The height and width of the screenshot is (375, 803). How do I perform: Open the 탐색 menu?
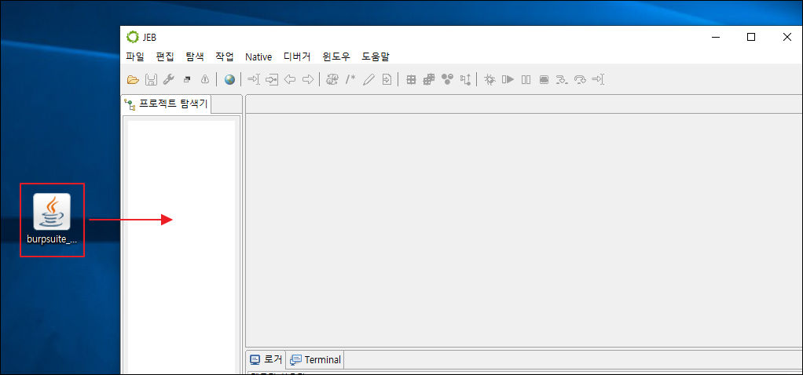tap(195, 56)
